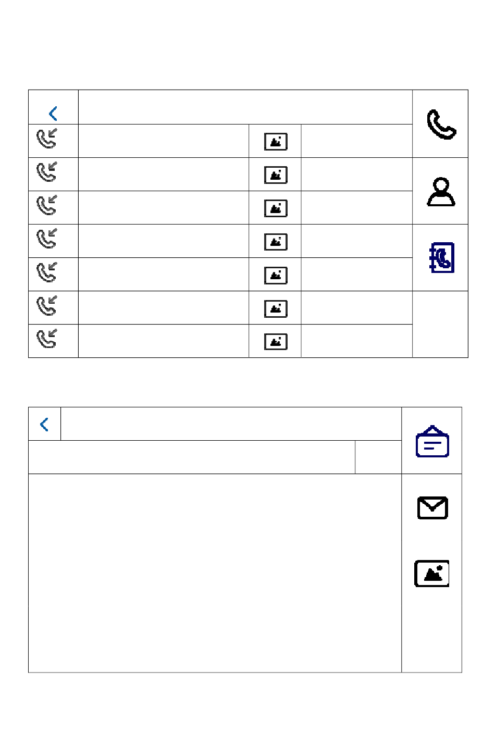This screenshot has height=734, width=495.
Task: View snapshot image of fourth call entry
Action: [276, 242]
